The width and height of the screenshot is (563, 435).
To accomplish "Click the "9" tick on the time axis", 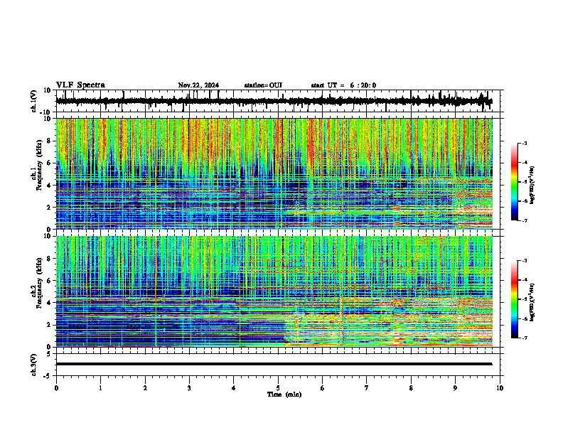I will pyautogui.click(x=455, y=388).
